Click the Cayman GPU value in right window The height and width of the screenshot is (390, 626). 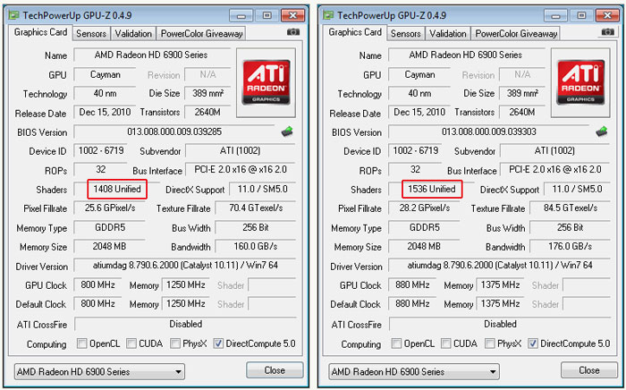click(x=419, y=74)
